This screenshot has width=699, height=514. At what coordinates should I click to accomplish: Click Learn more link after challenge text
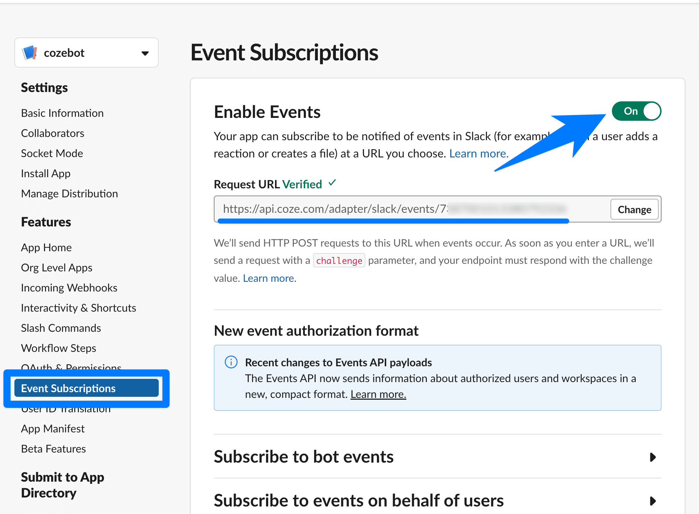click(269, 279)
